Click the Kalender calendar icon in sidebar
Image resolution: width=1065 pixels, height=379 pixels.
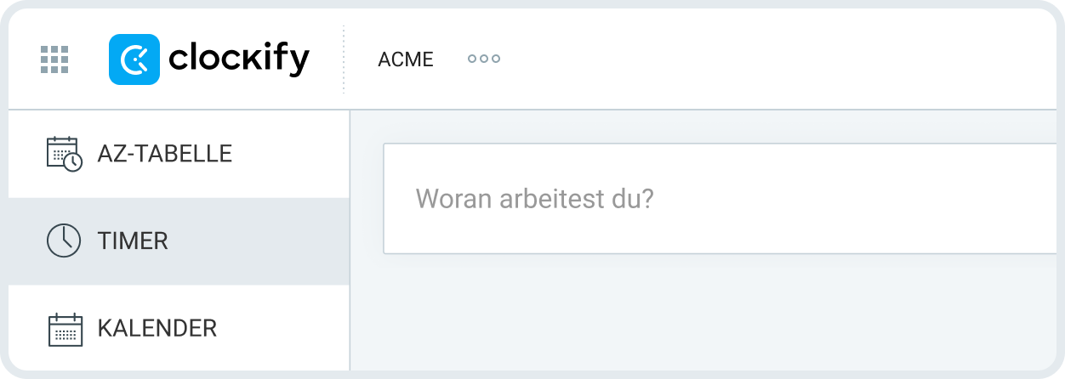click(64, 328)
